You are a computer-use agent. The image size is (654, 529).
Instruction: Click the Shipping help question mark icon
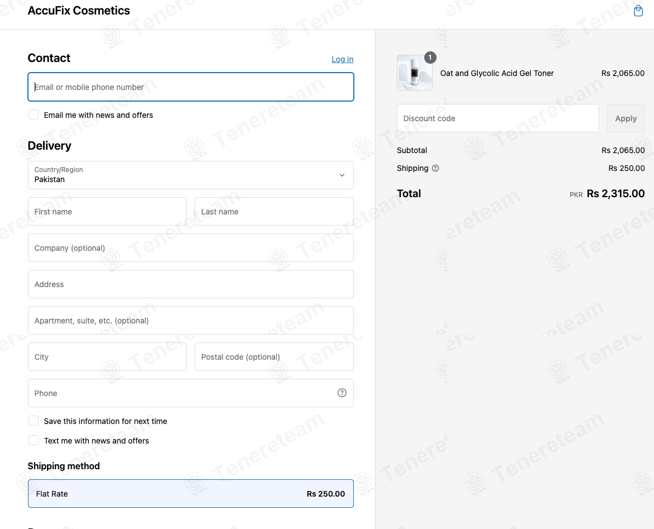coord(435,168)
